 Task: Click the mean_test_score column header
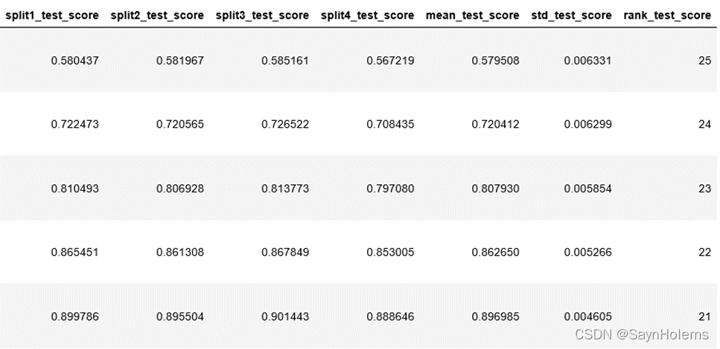click(x=473, y=16)
